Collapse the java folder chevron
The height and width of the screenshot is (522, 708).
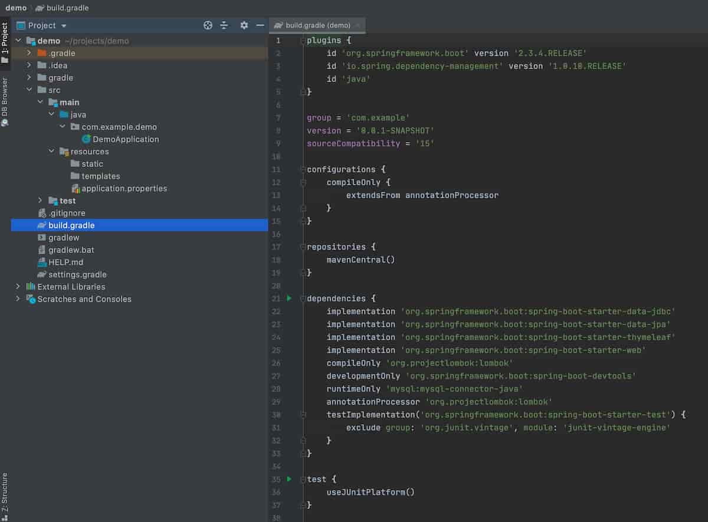[x=51, y=114]
